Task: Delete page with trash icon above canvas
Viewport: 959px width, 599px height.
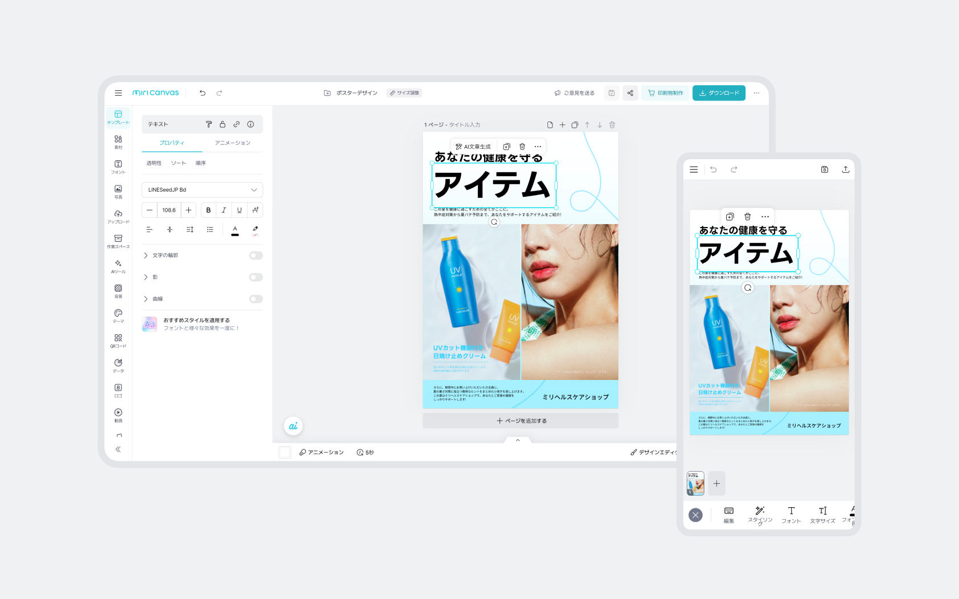Action: click(612, 125)
